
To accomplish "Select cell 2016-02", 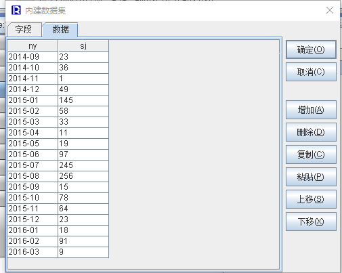I will 33,241.
